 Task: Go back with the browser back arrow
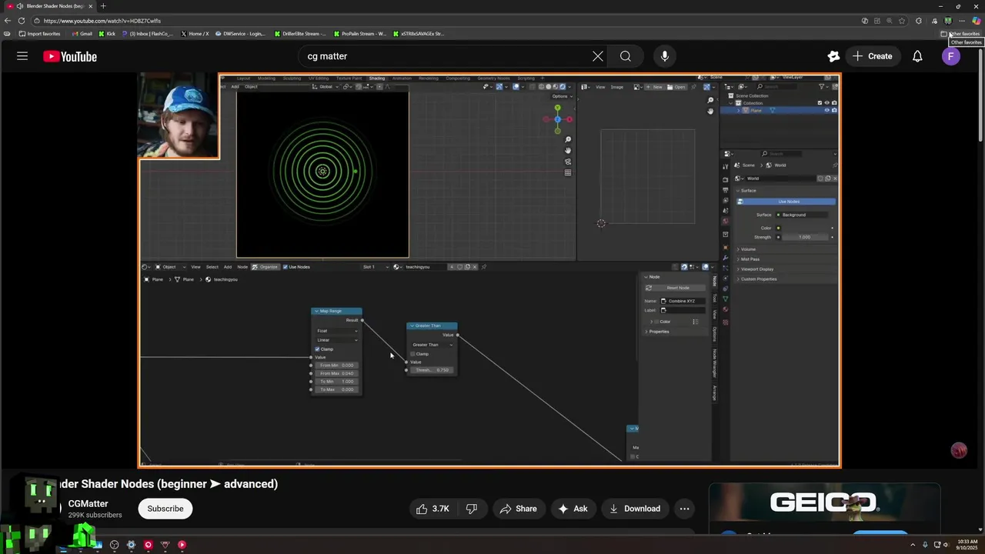tap(8, 21)
